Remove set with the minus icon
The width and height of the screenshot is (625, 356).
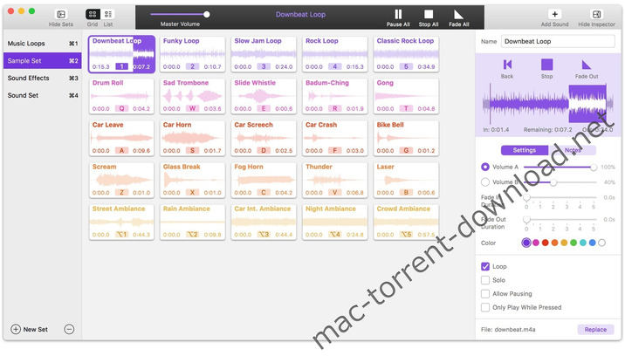pos(69,329)
